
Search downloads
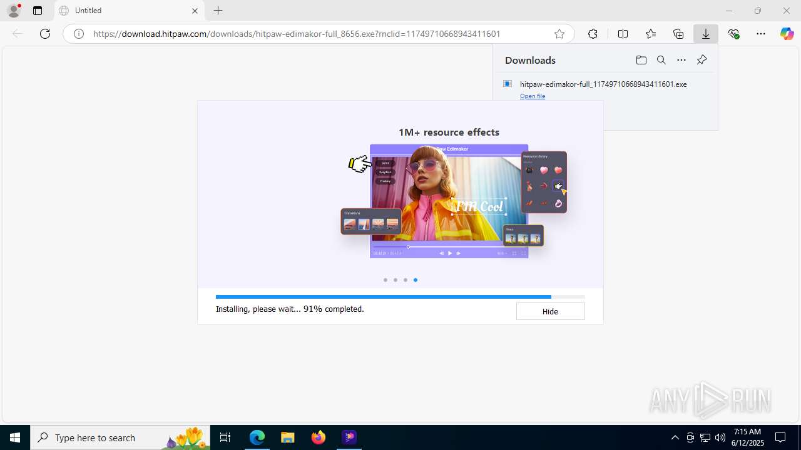pos(661,60)
